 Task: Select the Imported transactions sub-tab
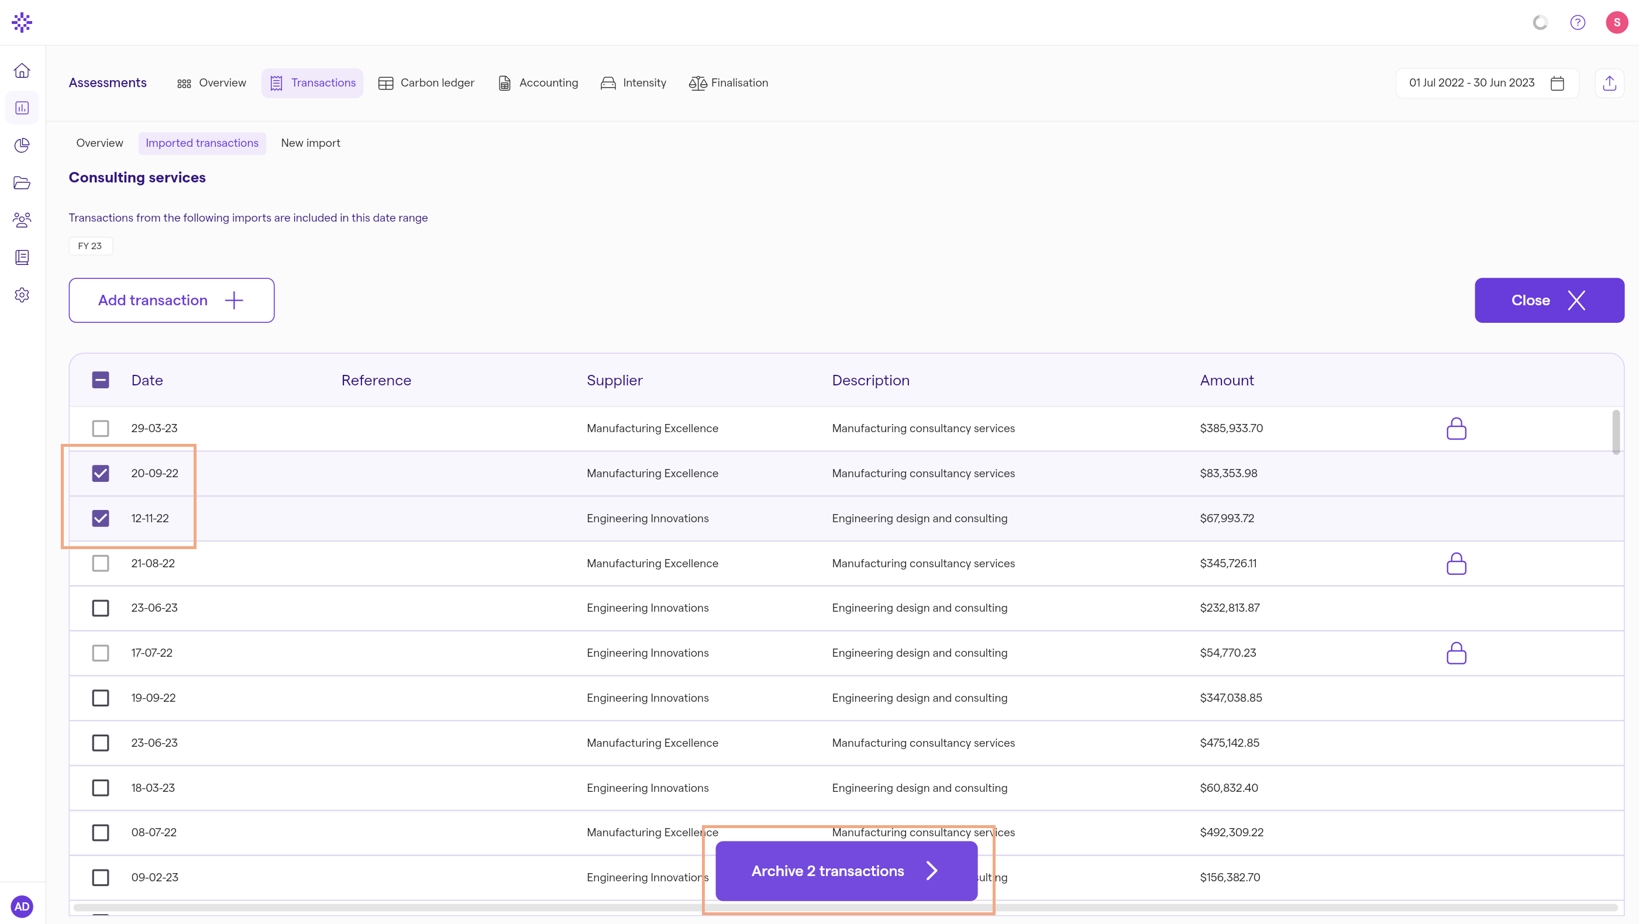[x=202, y=143]
